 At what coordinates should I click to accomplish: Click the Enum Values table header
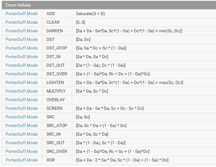[x=109, y=5]
